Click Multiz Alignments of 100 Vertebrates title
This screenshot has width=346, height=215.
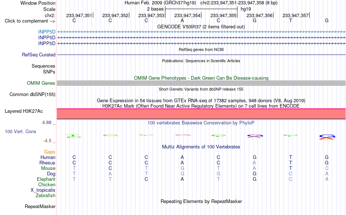(x=201, y=147)
